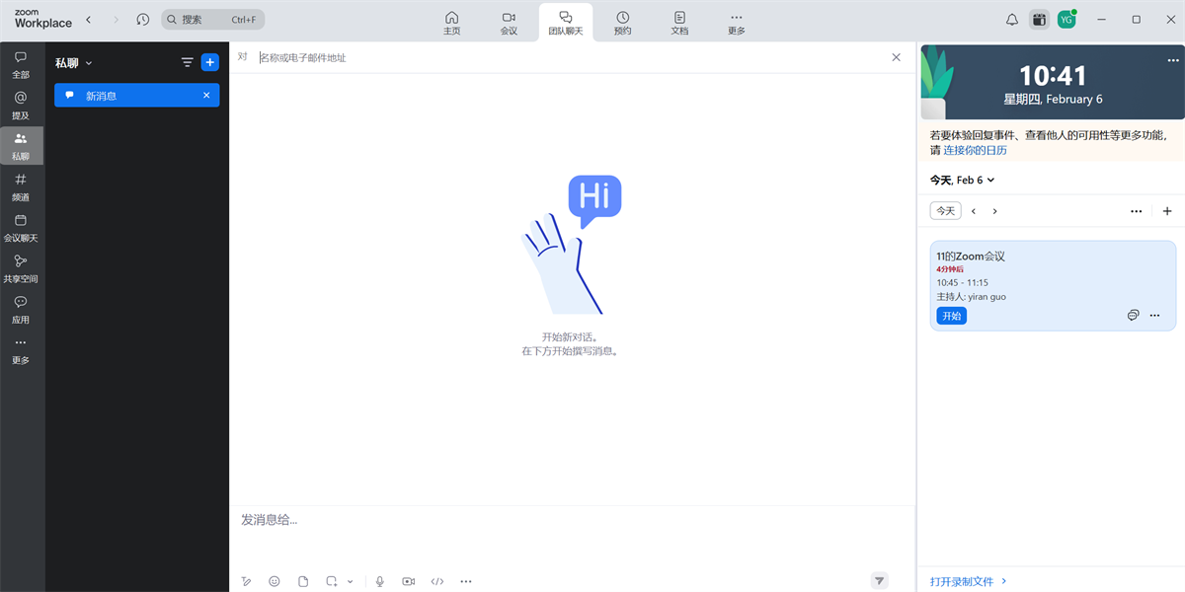
Task: Click the file attachment icon in the composer
Action: tap(303, 581)
